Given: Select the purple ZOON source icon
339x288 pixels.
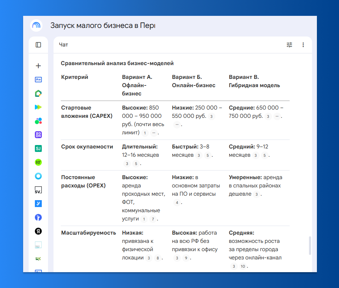Looking at the screenshot, I should tap(38, 135).
